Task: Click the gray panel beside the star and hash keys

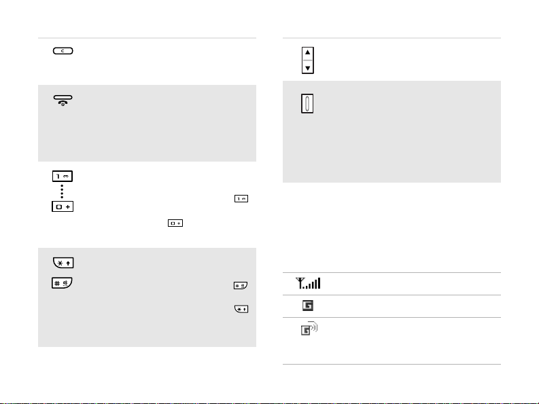Action: pyautogui.click(x=147, y=297)
